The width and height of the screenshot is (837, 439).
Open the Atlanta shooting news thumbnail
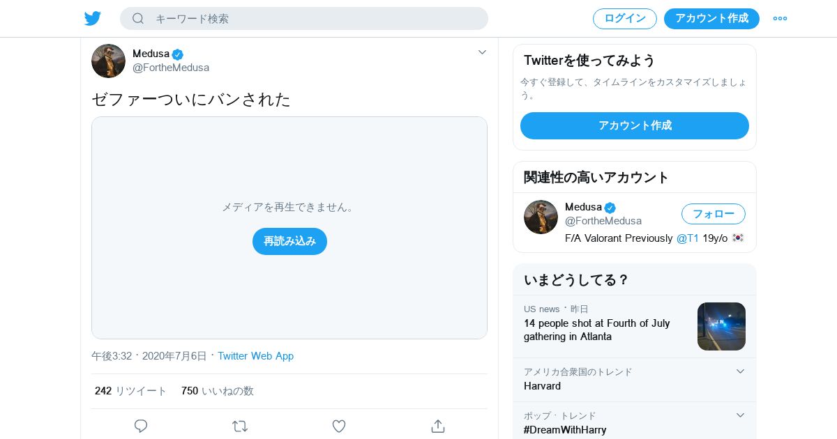click(x=721, y=326)
